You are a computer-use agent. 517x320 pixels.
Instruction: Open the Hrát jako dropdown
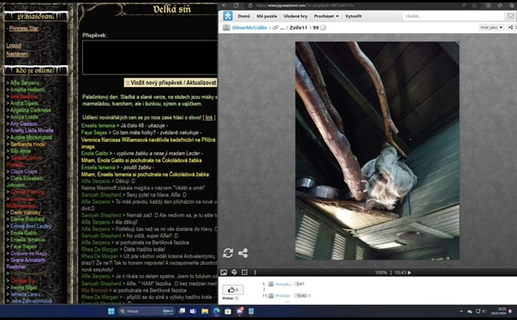491,27
